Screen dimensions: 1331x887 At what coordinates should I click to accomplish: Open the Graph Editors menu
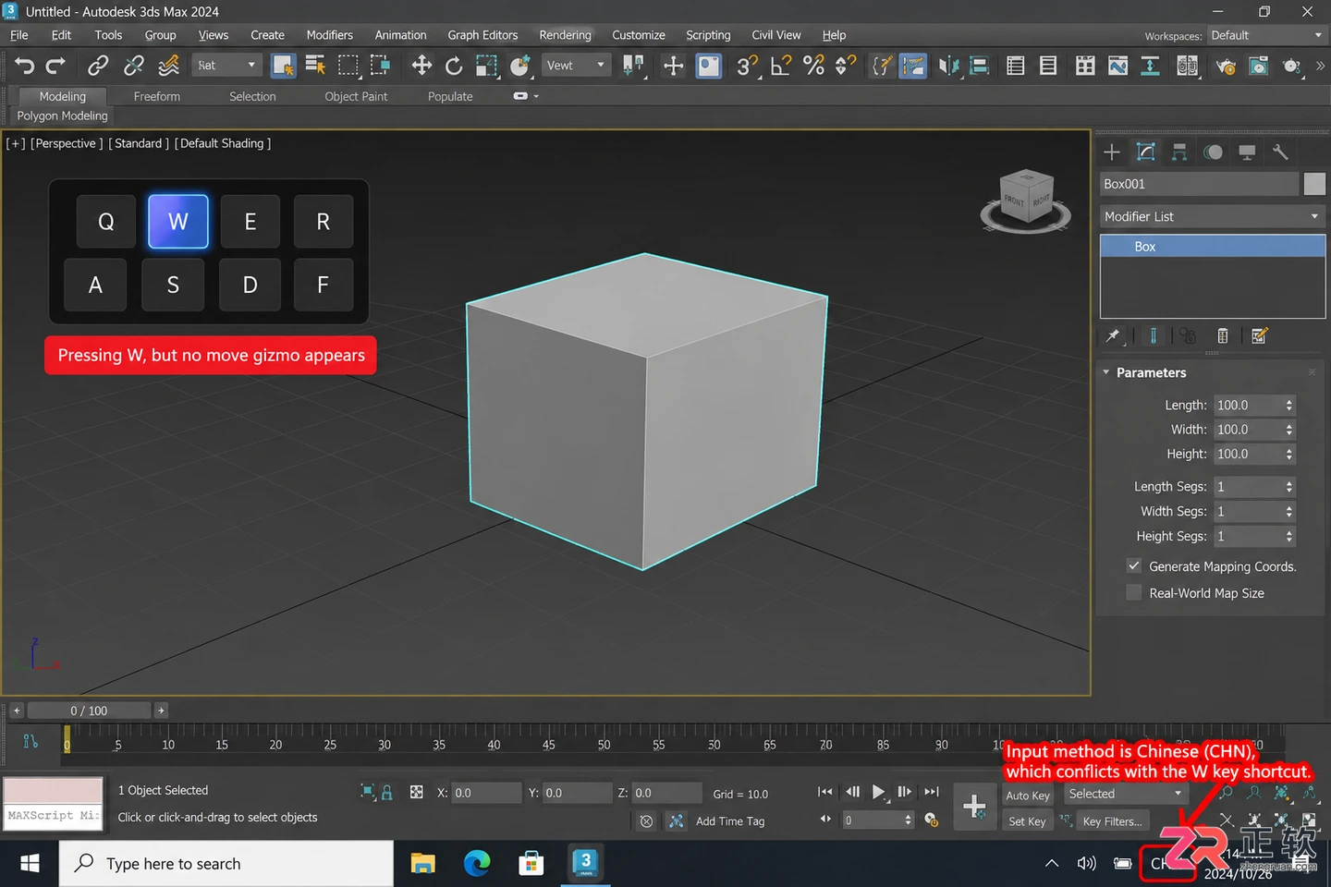pyautogui.click(x=482, y=35)
